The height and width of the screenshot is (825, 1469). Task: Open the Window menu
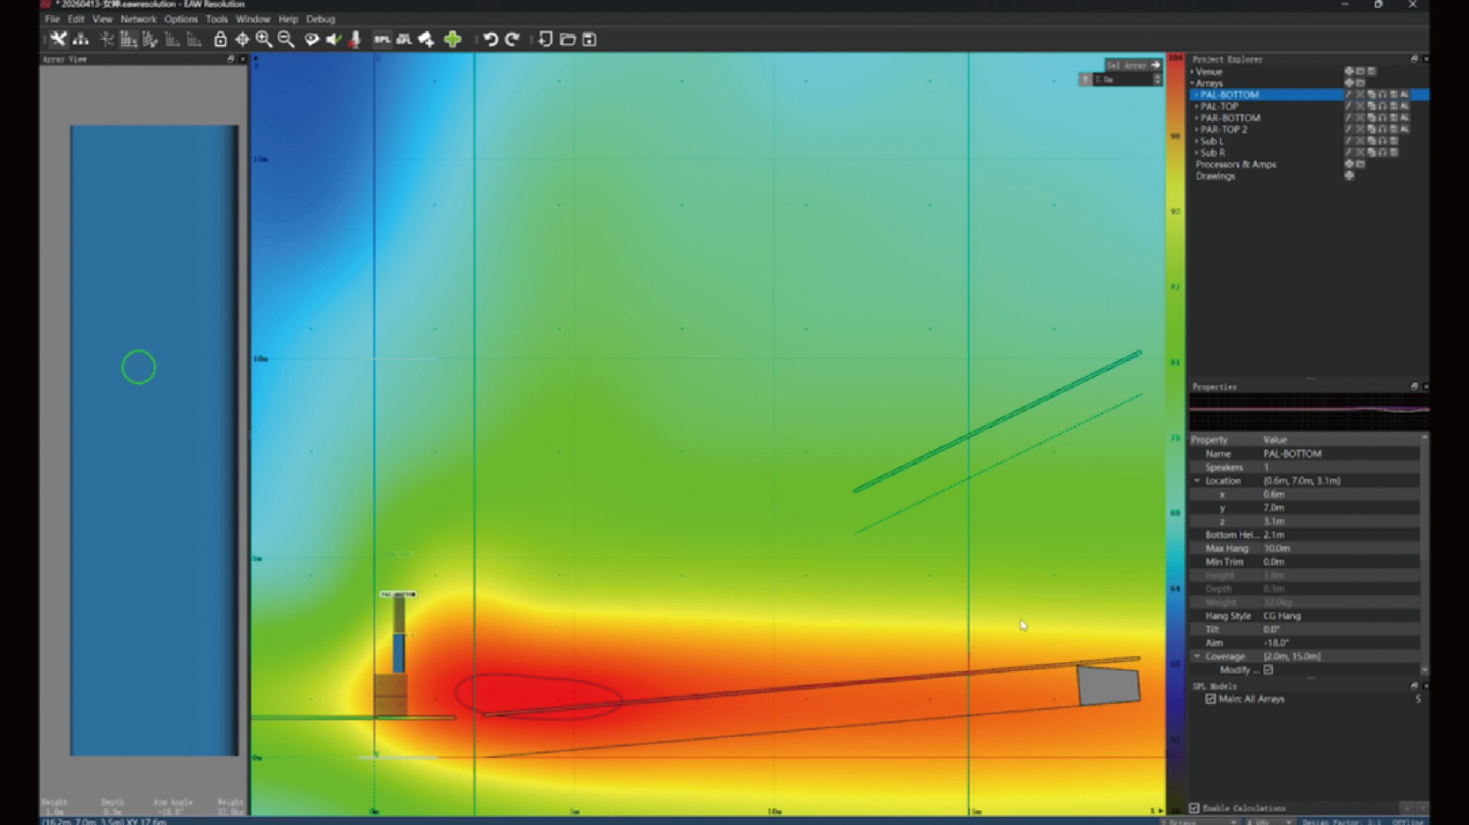click(253, 19)
